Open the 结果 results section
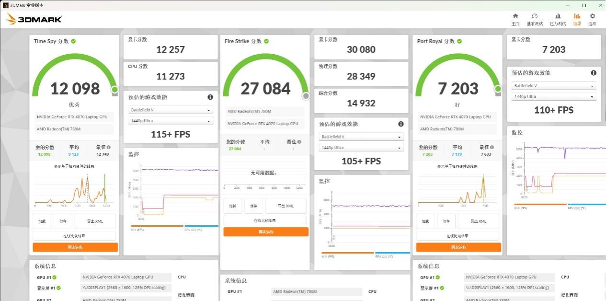Screen dimensions: 606x301 [x=577, y=19]
